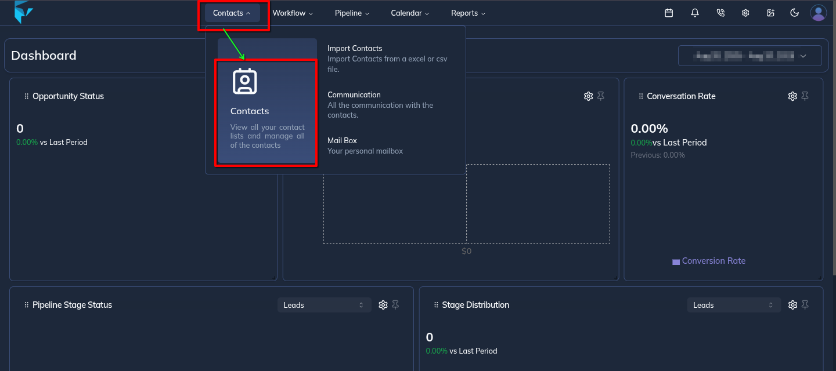Grab the Opportunity Status drag handle
The height and width of the screenshot is (371, 836).
click(x=27, y=96)
